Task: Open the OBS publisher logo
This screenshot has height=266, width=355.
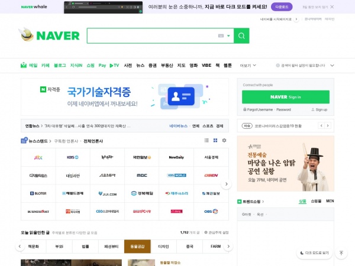Action: pyautogui.click(x=211, y=212)
